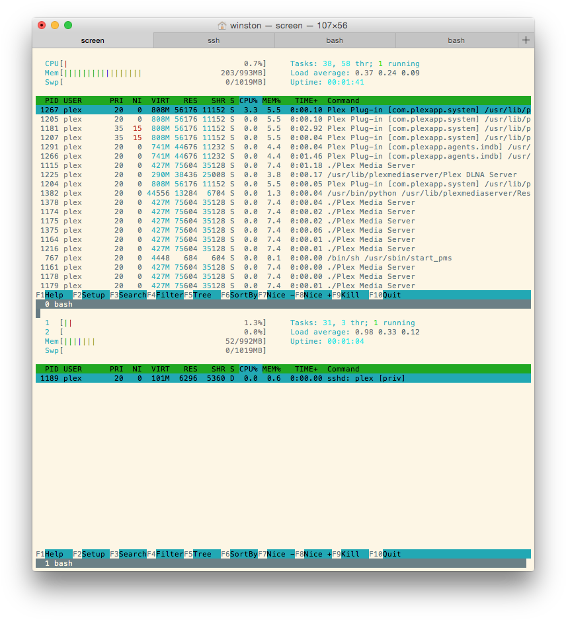Viewport: 566px width, 620px height.
Task: Switch to the ssh tab
Action: [214, 40]
